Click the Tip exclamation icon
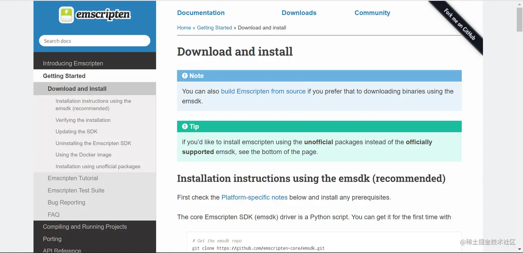523x253 pixels. pos(185,126)
